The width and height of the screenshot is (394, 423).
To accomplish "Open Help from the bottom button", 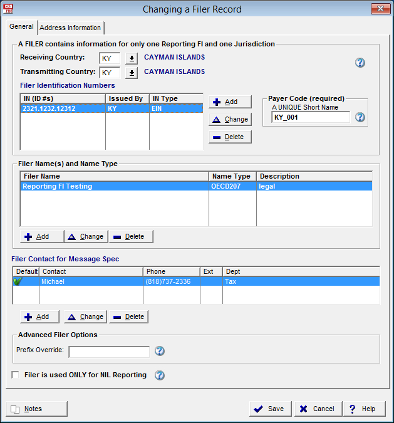I will 365,409.
